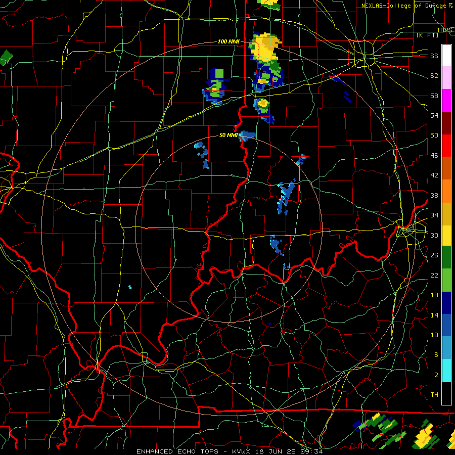Select the 14 value on the legend
Image resolution: width=455 pixels, height=455 pixels.
tap(434, 315)
